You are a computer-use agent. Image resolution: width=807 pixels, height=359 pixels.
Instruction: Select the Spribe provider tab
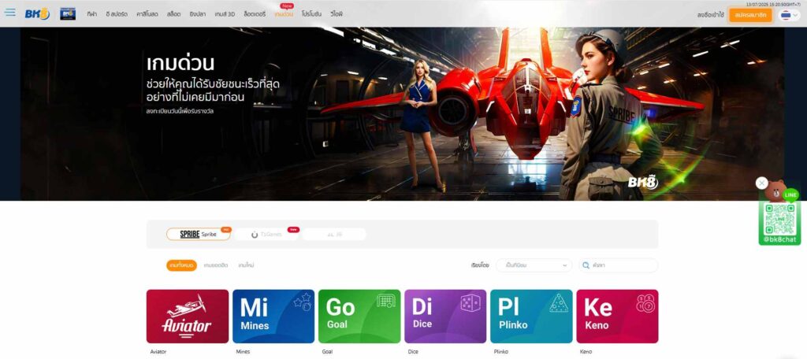(x=198, y=234)
